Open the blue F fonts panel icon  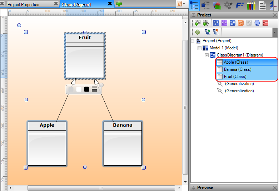point(239,5)
